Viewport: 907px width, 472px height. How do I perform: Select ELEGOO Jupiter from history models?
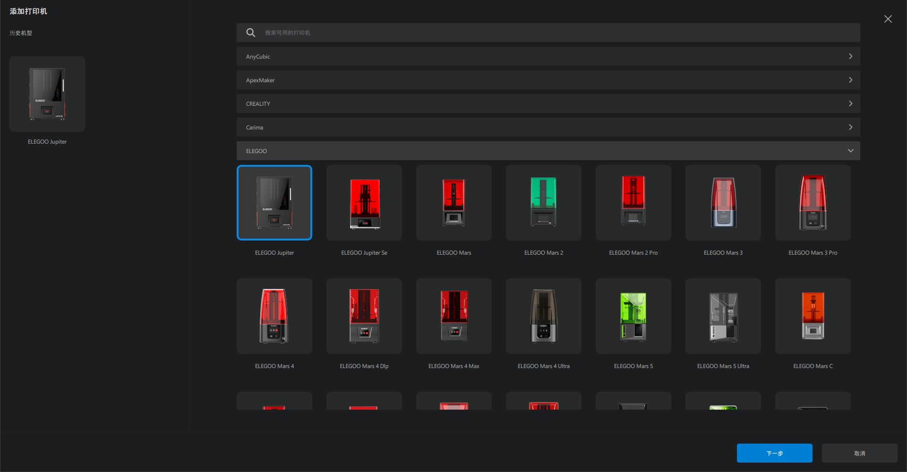click(47, 94)
